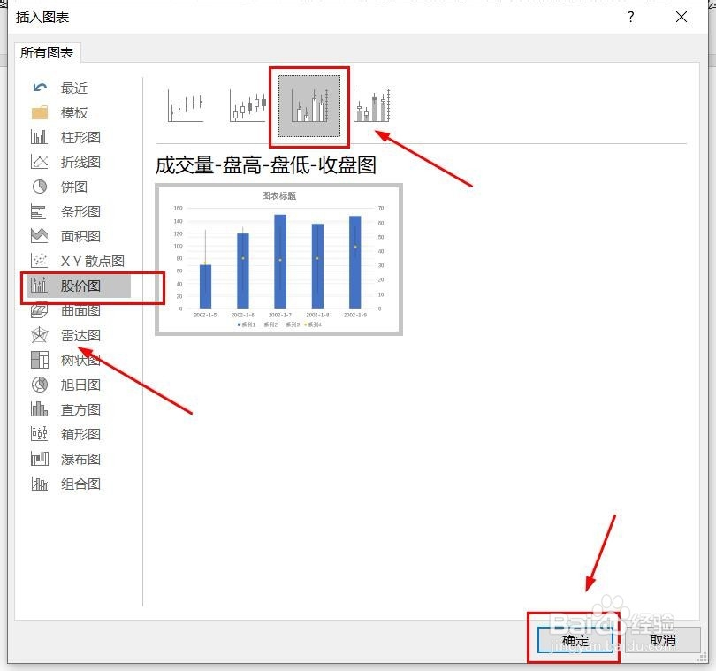The height and width of the screenshot is (671, 716).
Task: Pick the 饼图 pie chart icon
Action: (x=40, y=187)
